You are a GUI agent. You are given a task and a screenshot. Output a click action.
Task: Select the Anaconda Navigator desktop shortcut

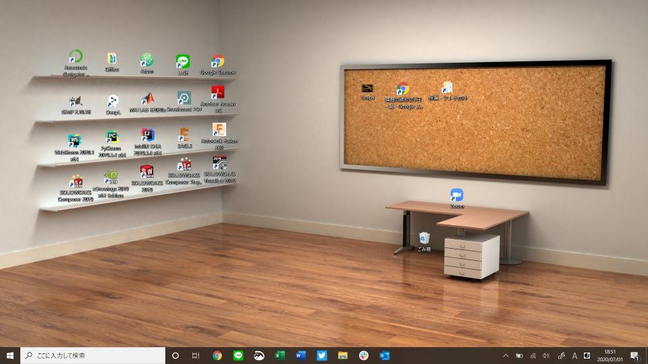click(75, 63)
